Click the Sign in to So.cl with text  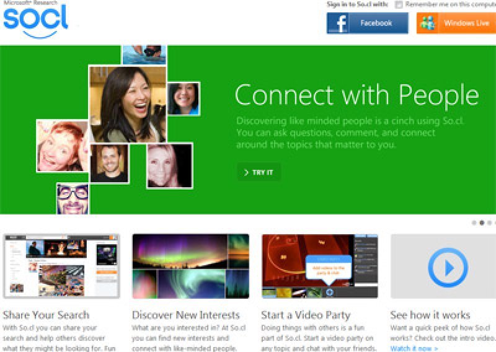pos(358,4)
